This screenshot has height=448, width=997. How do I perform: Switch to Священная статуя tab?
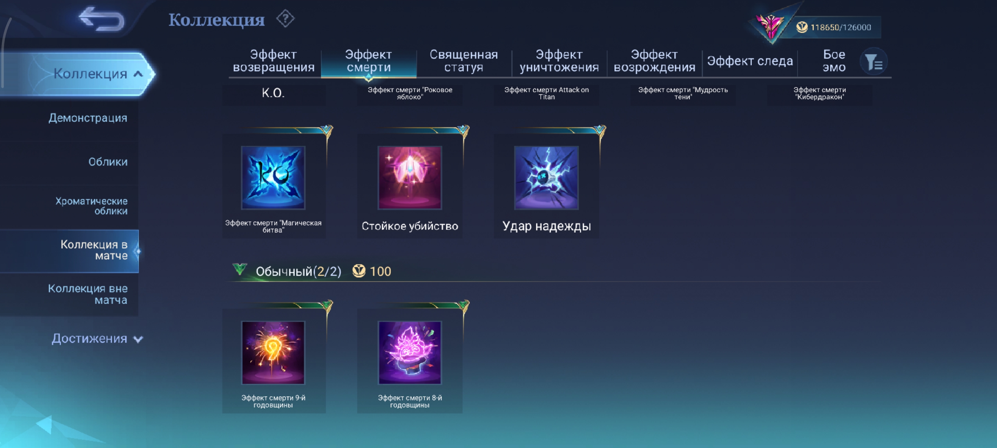click(464, 61)
